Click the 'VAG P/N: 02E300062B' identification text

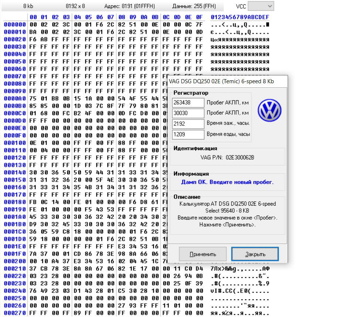point(227,157)
